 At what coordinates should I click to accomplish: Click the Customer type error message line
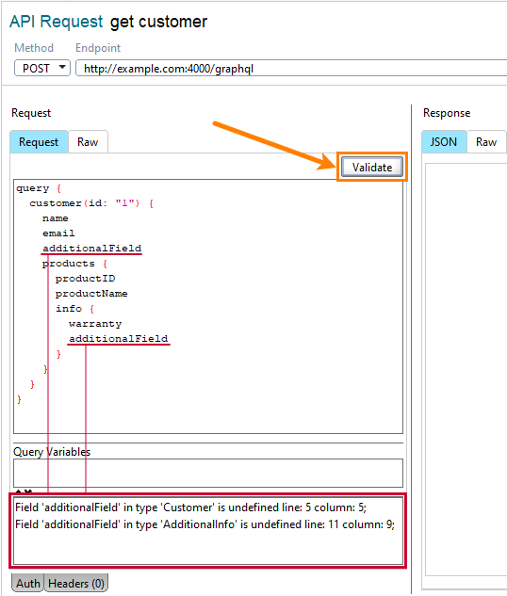191,507
